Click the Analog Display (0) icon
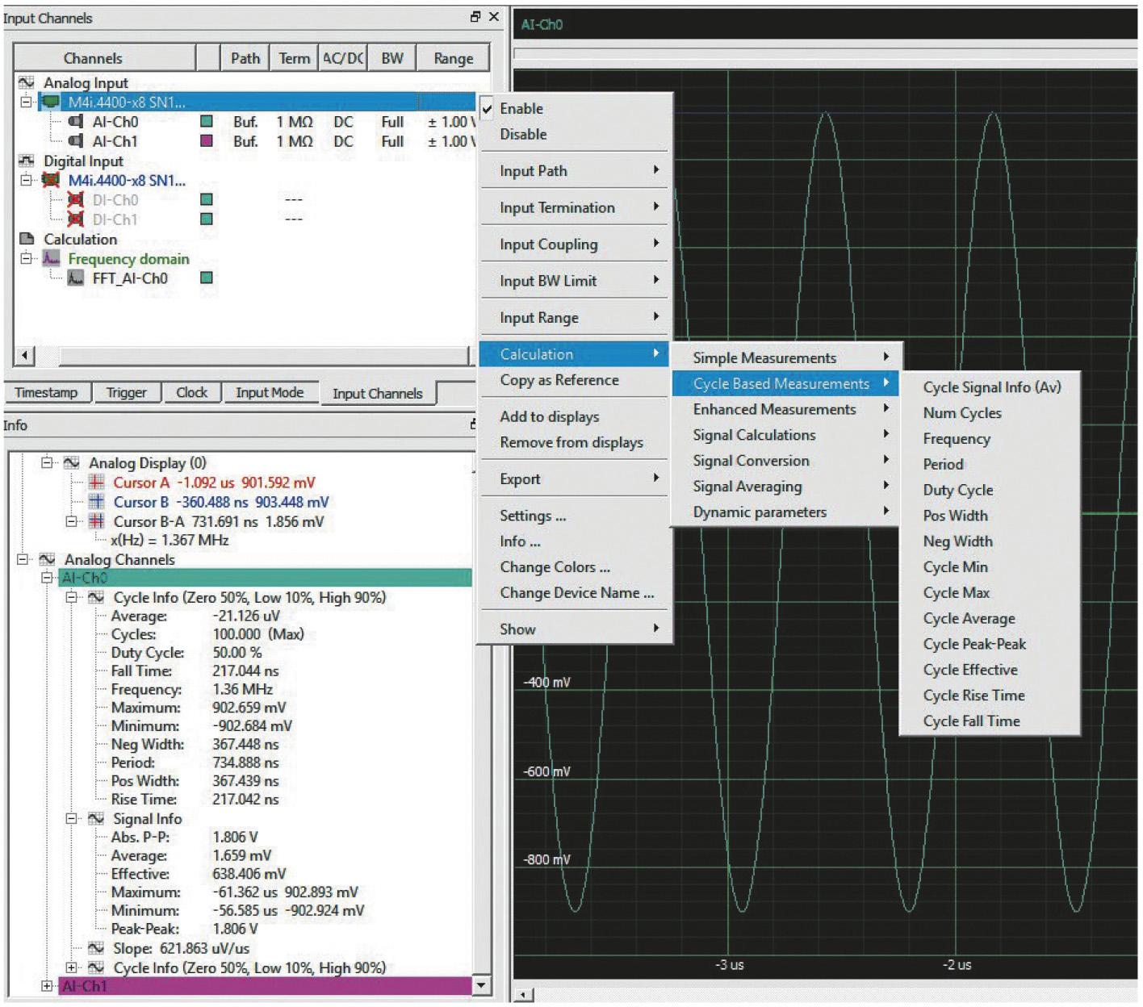This screenshot has width=1143, height=1007. tap(72, 462)
